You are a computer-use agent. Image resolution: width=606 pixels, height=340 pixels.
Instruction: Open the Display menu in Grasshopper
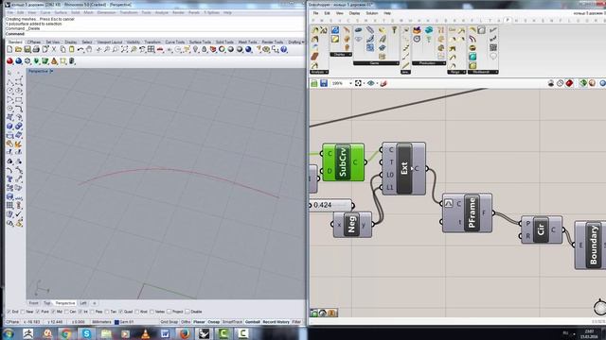(x=354, y=13)
